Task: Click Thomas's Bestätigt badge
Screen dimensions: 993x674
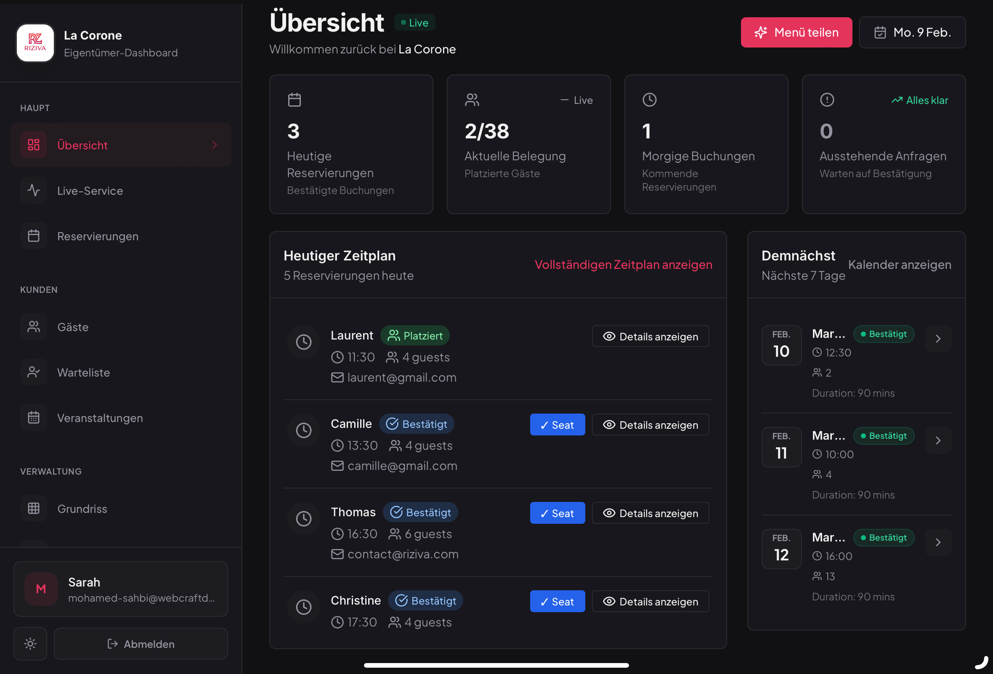Action: click(420, 512)
